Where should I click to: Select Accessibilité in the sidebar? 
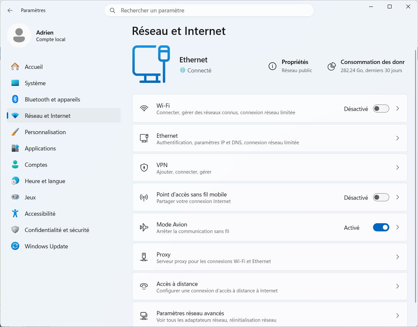[64, 213]
